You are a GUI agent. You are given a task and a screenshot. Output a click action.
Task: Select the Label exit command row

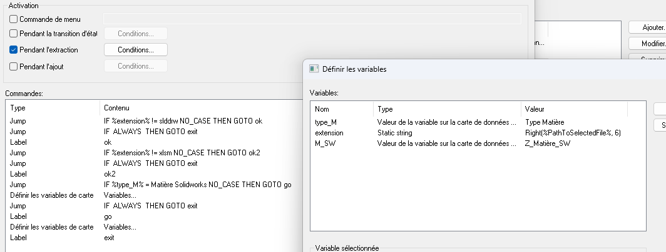20,238
